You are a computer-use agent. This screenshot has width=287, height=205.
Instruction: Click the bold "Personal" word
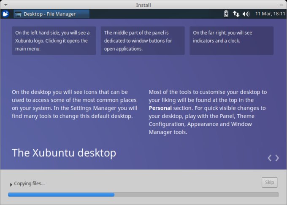(160, 108)
